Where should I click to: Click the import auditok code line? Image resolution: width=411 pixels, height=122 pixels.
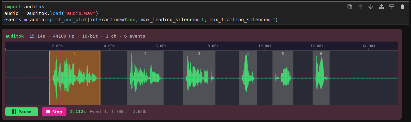click(24, 7)
